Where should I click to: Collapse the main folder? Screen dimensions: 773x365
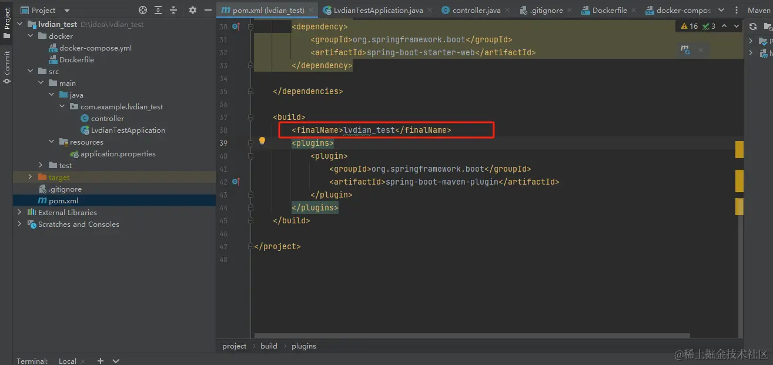tap(41, 83)
